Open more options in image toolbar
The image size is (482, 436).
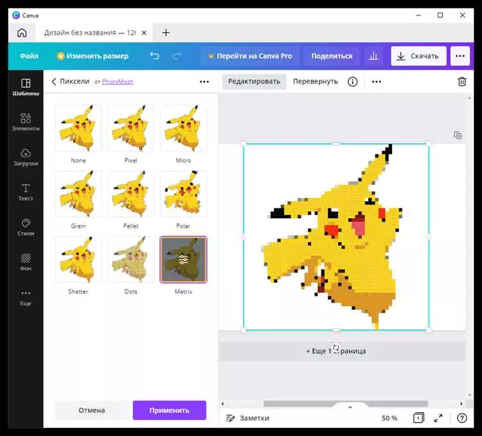click(376, 82)
